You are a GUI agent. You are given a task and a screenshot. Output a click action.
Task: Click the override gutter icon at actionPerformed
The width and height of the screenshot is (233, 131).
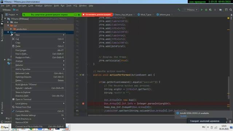(80, 75)
